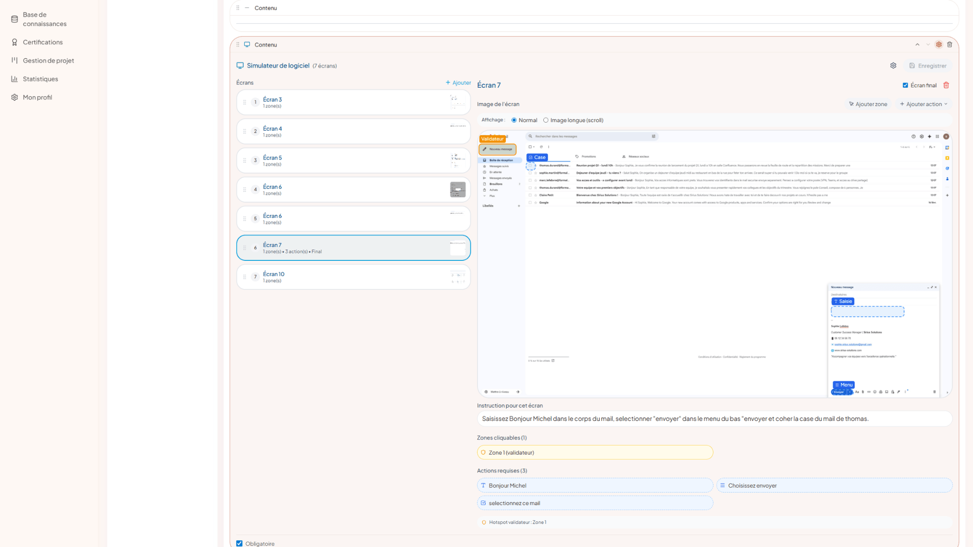Click the Saisie action marker on the image
This screenshot has width=973, height=547.
[x=843, y=301]
